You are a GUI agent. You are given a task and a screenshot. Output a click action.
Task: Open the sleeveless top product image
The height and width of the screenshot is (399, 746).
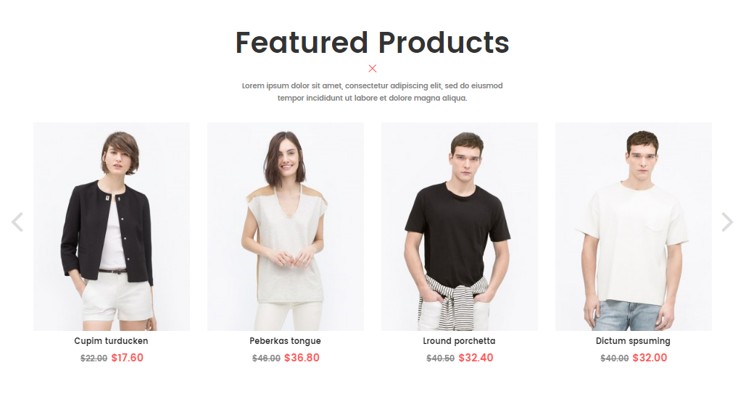point(286,227)
